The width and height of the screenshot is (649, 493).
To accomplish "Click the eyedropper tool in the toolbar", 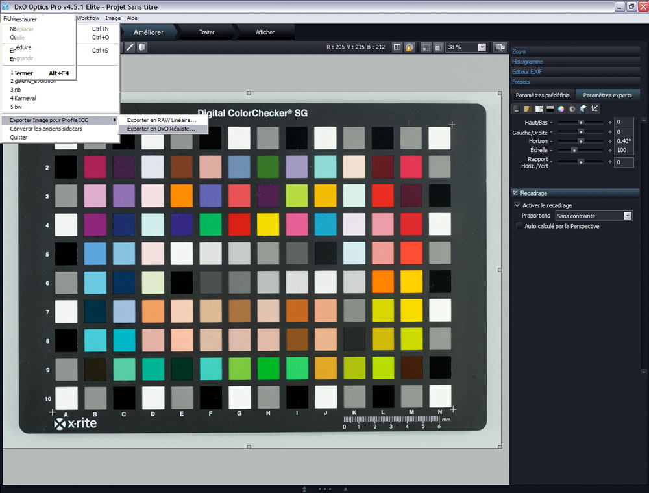I will pyautogui.click(x=130, y=47).
